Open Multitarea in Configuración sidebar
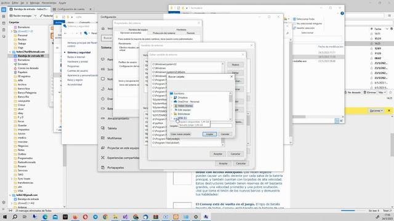Image resolution: width=394 pixels, height=221 pixels. tap(115, 138)
